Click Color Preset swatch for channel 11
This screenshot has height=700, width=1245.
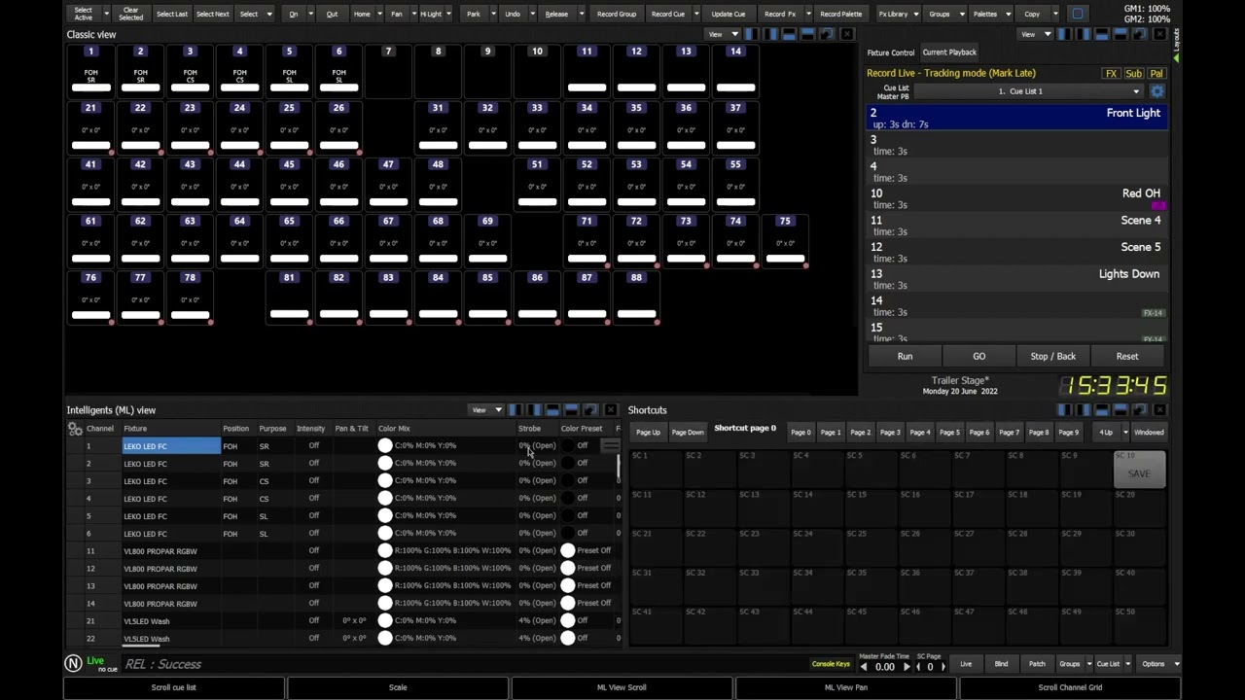pos(568,551)
